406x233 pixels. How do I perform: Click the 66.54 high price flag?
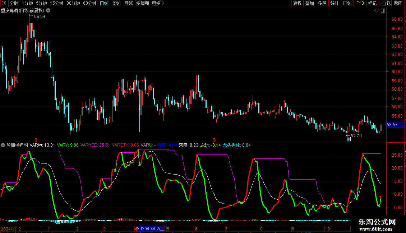click(39, 16)
